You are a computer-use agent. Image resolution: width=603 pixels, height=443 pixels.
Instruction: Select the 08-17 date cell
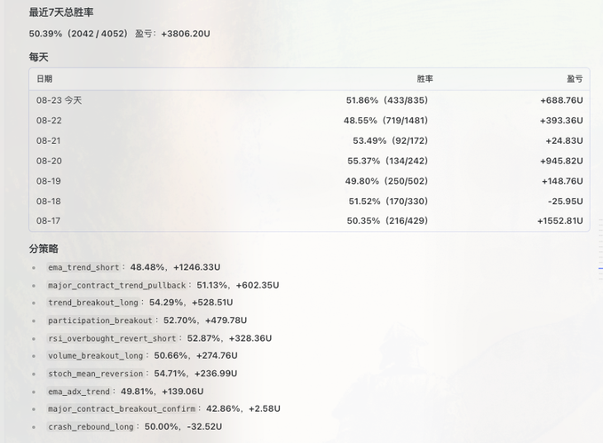48,221
